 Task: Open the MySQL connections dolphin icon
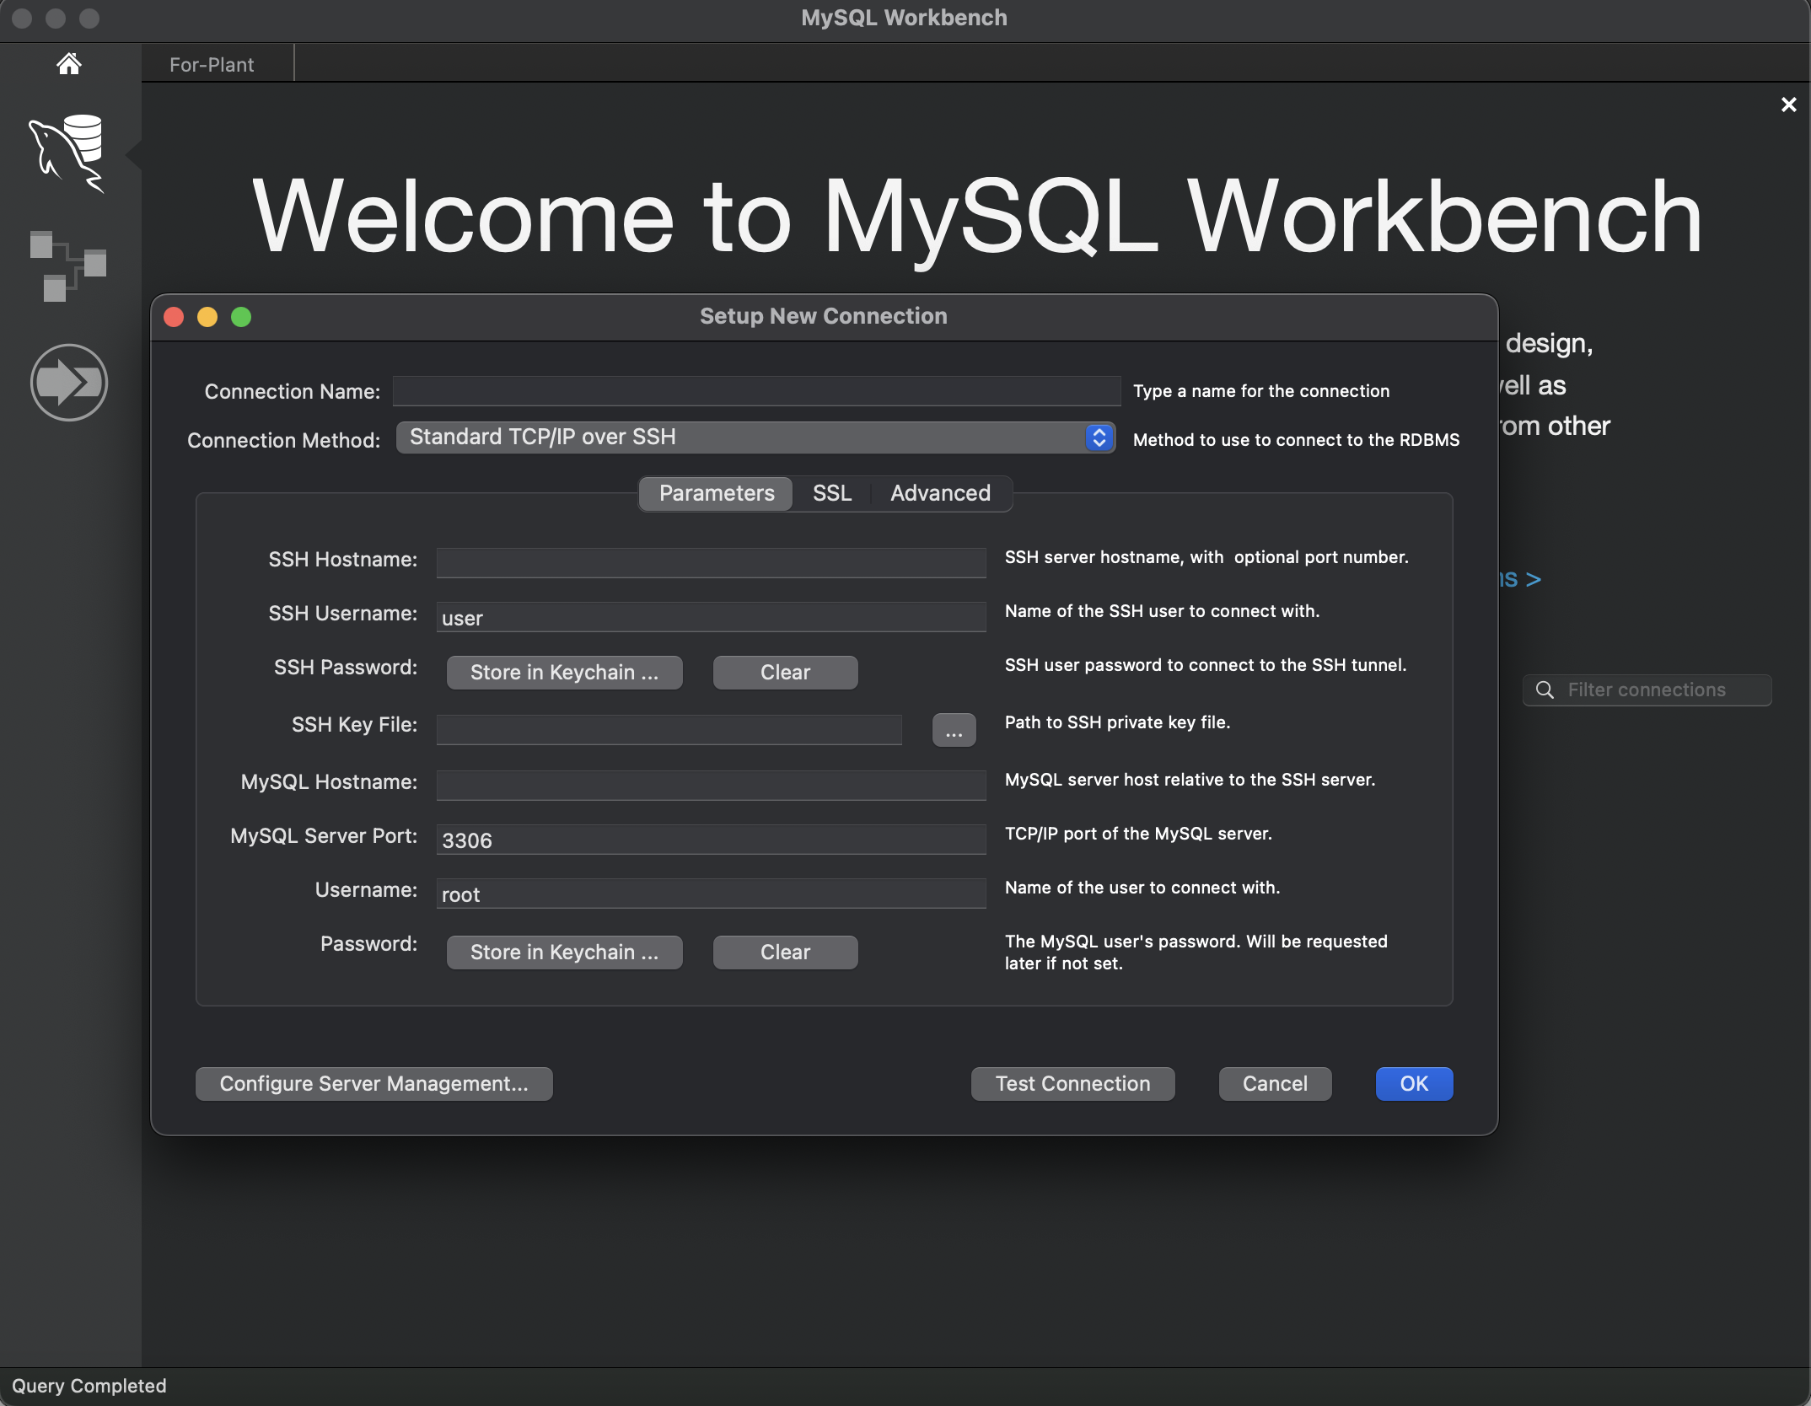click(x=67, y=153)
